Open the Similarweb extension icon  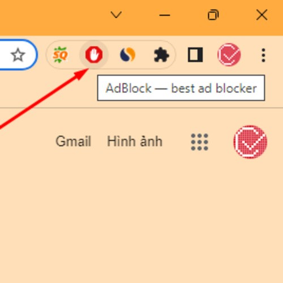coord(127,55)
